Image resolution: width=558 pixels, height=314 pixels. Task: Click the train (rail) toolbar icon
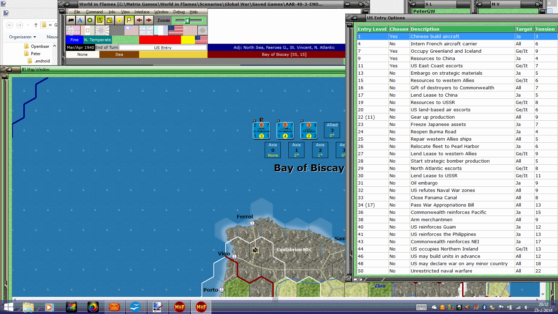(x=71, y=20)
